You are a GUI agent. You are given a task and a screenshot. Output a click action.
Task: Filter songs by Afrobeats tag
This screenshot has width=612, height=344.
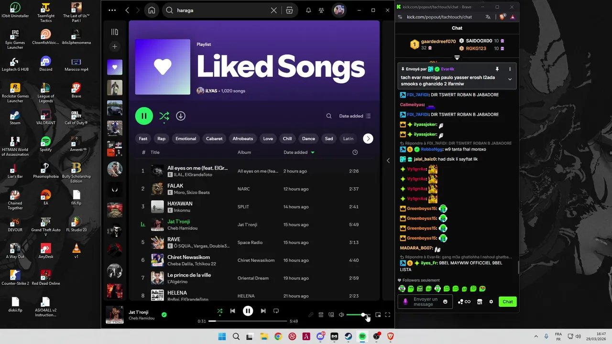[x=243, y=139]
